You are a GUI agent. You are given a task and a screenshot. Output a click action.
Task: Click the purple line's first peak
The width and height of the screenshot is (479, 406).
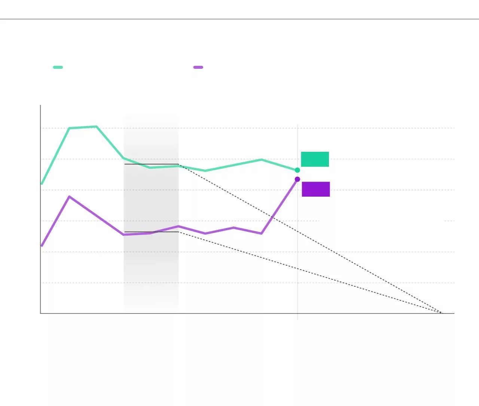[x=70, y=197]
